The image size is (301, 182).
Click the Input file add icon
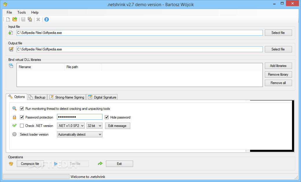pos(11,33)
